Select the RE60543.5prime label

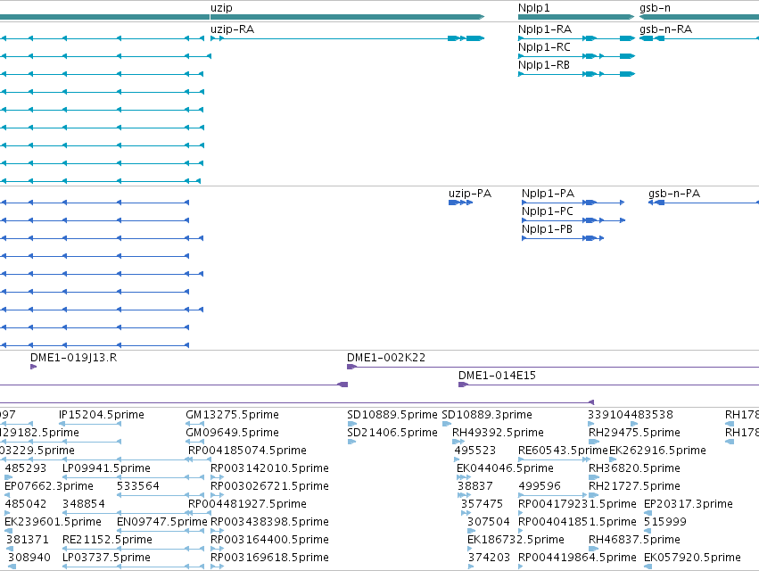pyautogui.click(x=563, y=451)
